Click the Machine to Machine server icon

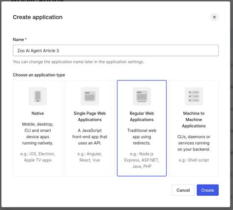[194, 96]
